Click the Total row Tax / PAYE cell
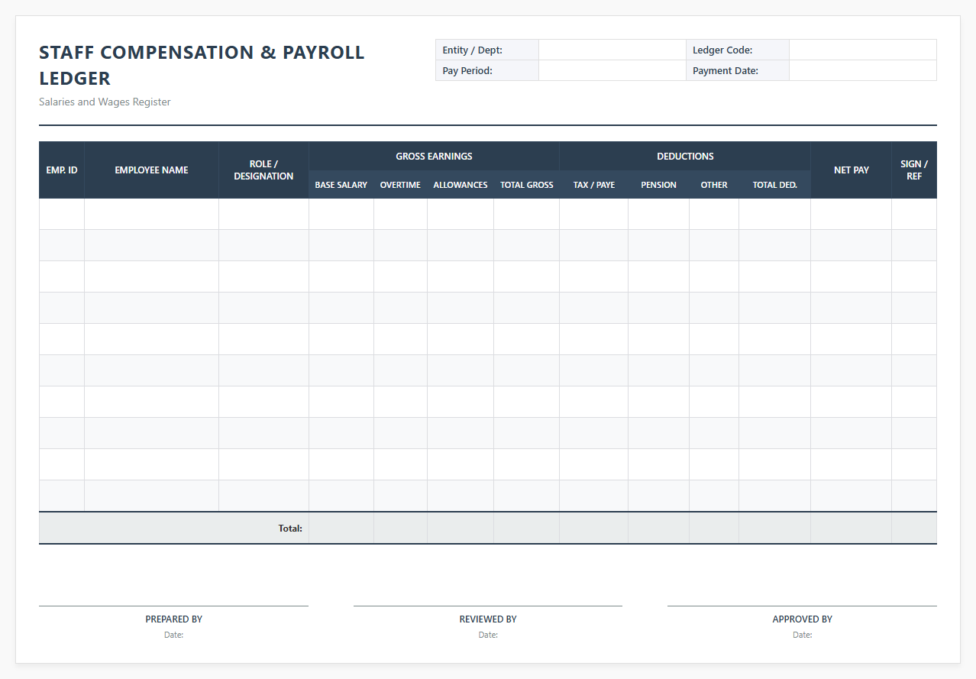 [594, 528]
